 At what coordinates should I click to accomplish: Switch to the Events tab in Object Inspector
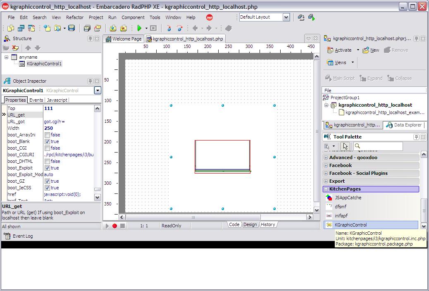tap(36, 100)
